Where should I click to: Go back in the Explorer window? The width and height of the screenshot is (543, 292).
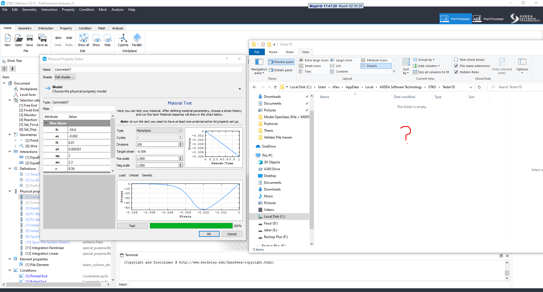[x=254, y=87]
